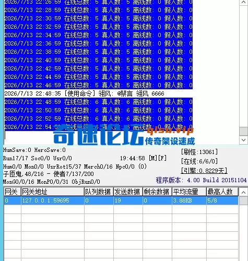Click the [引擎:0.8229天] underlined label
The height and width of the screenshot is (261, 248).
click(x=204, y=171)
